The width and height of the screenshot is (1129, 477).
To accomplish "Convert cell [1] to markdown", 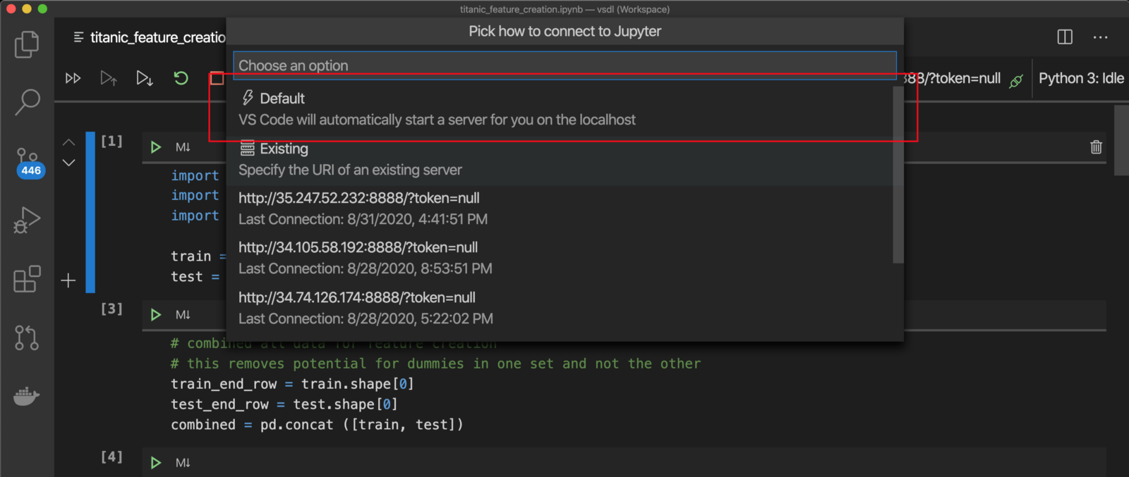I will tap(183, 147).
